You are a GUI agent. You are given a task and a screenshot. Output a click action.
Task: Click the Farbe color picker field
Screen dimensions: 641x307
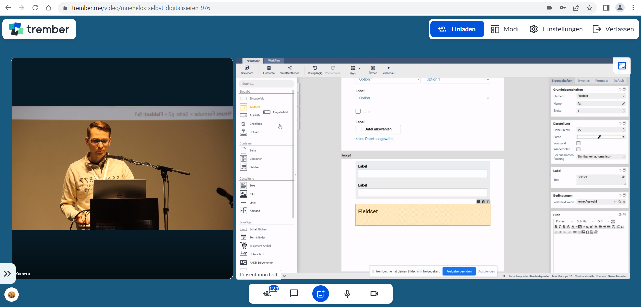pos(599,137)
